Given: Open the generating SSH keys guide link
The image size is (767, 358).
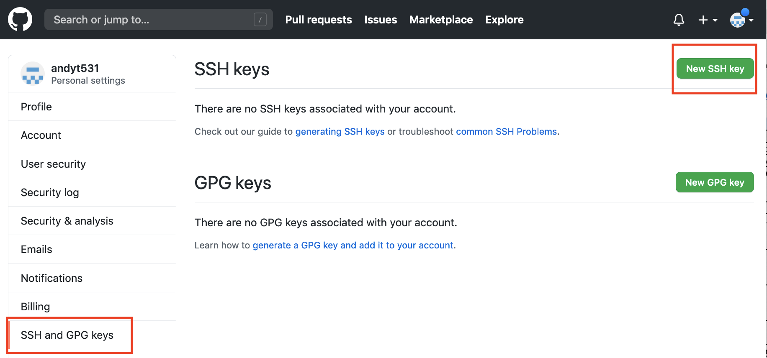Looking at the screenshot, I should [x=340, y=131].
